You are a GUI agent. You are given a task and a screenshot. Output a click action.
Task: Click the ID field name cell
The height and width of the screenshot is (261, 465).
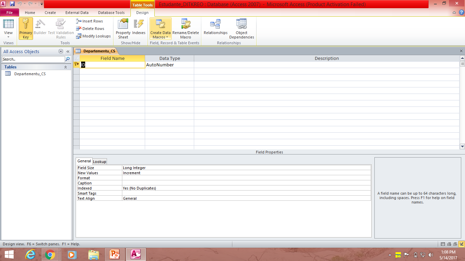pyautogui.click(x=112, y=65)
